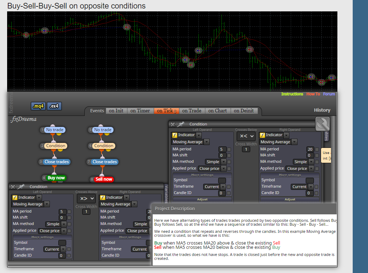The height and width of the screenshot is (273, 368).
Task: Click the Indicator function icon in upper right operand
Action: [262, 135]
